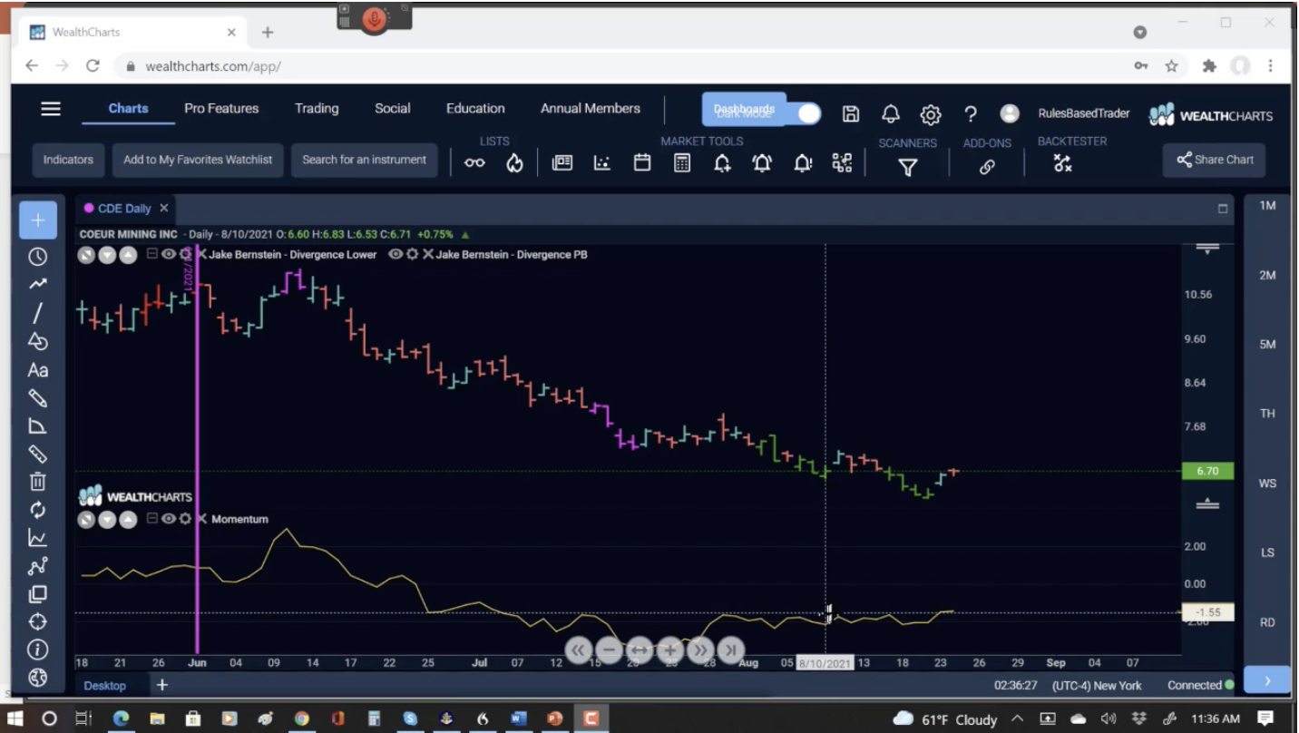Screen dimensions: 1299x733
Task: Select the shapes drawing tool
Action: 38,341
